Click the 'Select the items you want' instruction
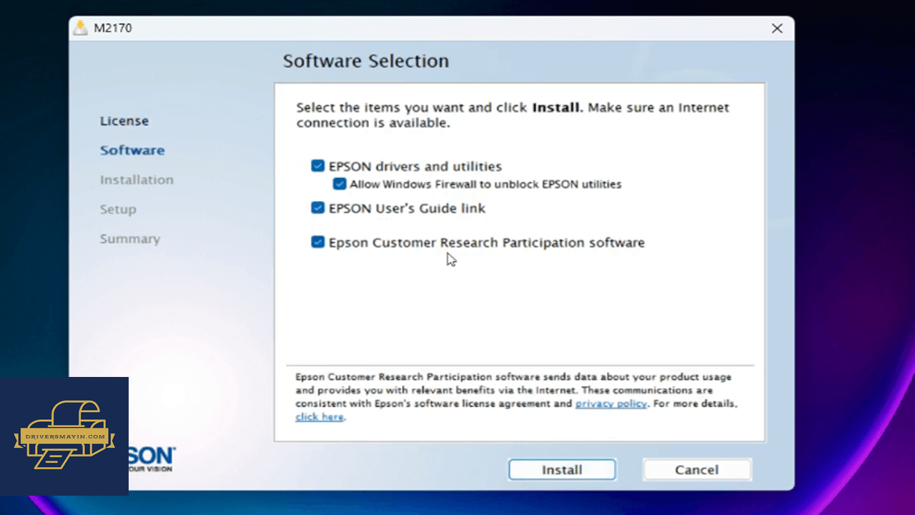 [513, 115]
